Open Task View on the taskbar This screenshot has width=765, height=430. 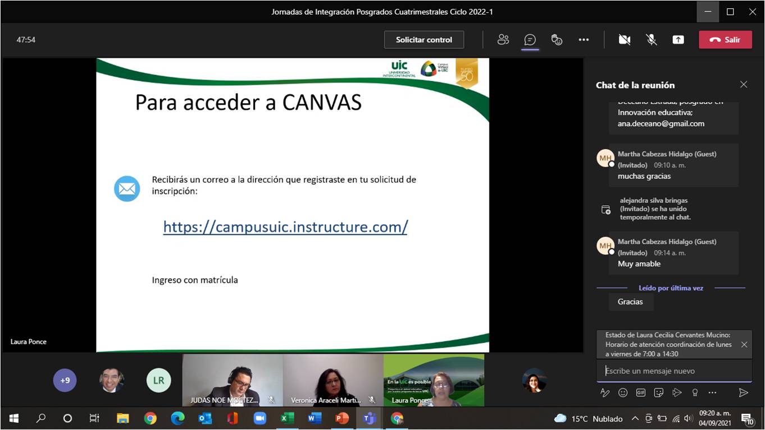click(94, 418)
